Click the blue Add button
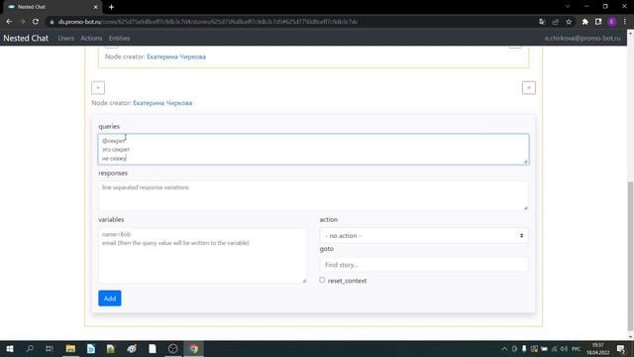This screenshot has height=357, width=634. coord(110,298)
